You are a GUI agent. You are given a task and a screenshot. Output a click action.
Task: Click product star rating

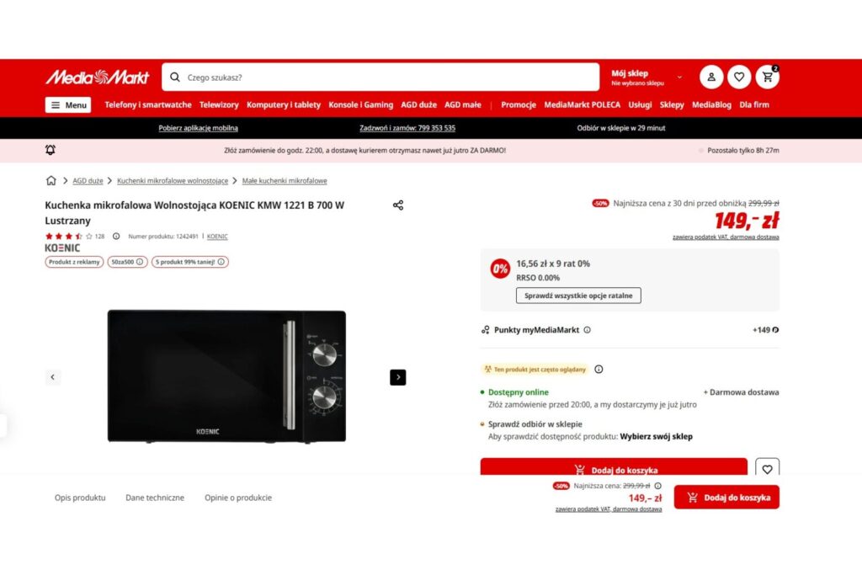point(69,237)
